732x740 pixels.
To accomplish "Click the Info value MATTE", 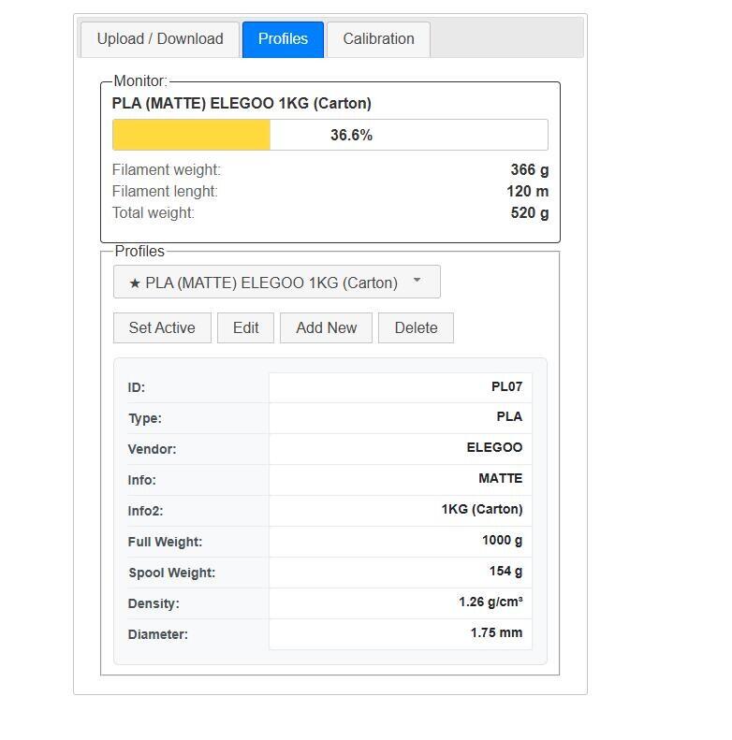I will pos(500,478).
